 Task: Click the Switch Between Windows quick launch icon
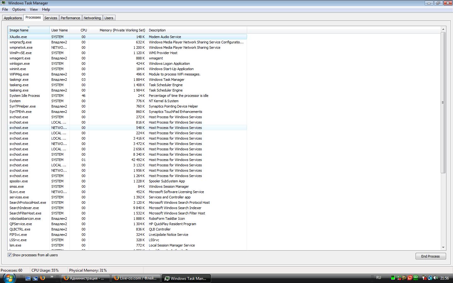pos(35,278)
